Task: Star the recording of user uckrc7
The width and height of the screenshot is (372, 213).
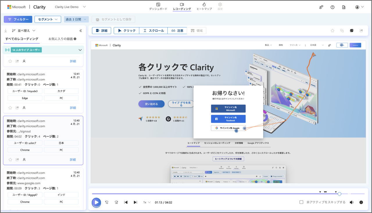Action: coord(10,160)
